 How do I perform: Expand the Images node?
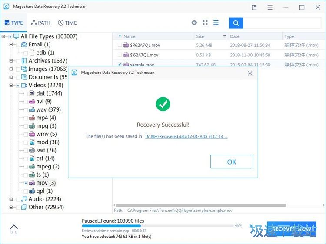tap(11, 69)
